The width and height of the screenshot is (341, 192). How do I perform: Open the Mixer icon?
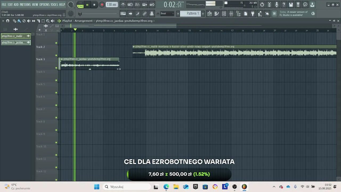pyautogui.click(x=231, y=14)
